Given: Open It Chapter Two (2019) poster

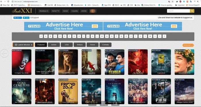Looking at the screenshot, I should (22, 62).
